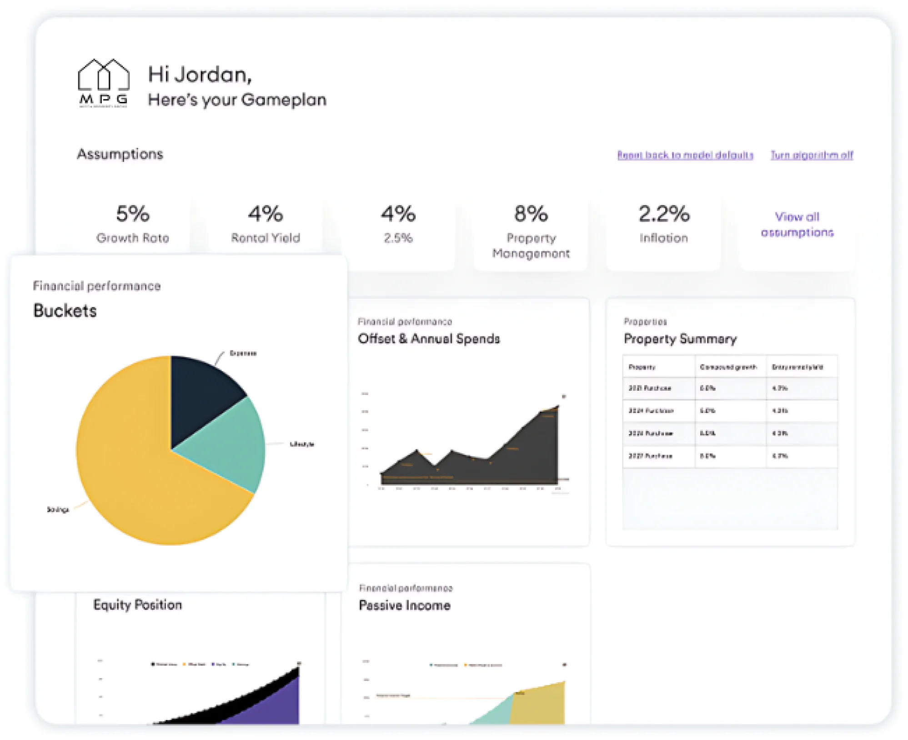This screenshot has height=740, width=908.
Task: Select the 5% Growth Rate assumption card
Action: point(133,225)
